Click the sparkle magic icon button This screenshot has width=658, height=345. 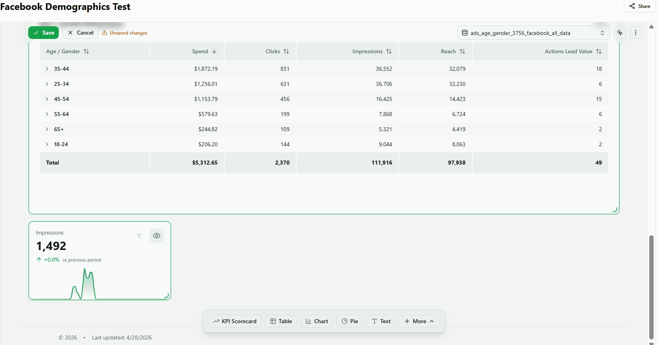[x=620, y=33]
